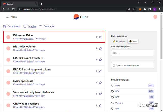Click the DeFi tag icon
The width and height of the screenshot is (163, 112).
[x=112, y=86]
